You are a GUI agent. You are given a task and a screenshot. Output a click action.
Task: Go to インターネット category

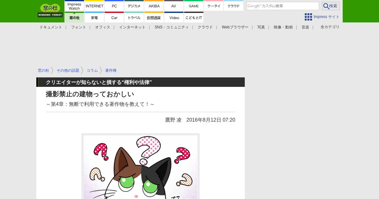pos(132,27)
